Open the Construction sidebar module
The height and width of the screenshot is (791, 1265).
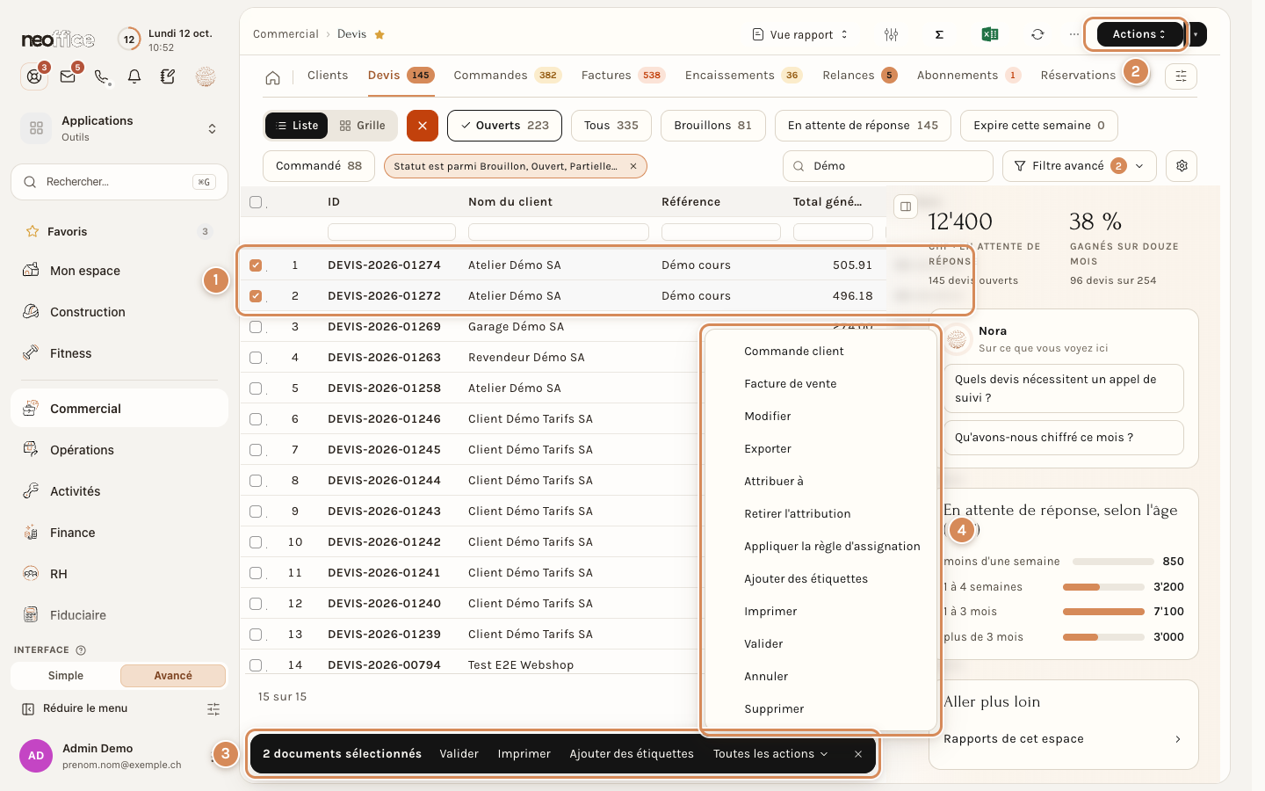(x=119, y=312)
